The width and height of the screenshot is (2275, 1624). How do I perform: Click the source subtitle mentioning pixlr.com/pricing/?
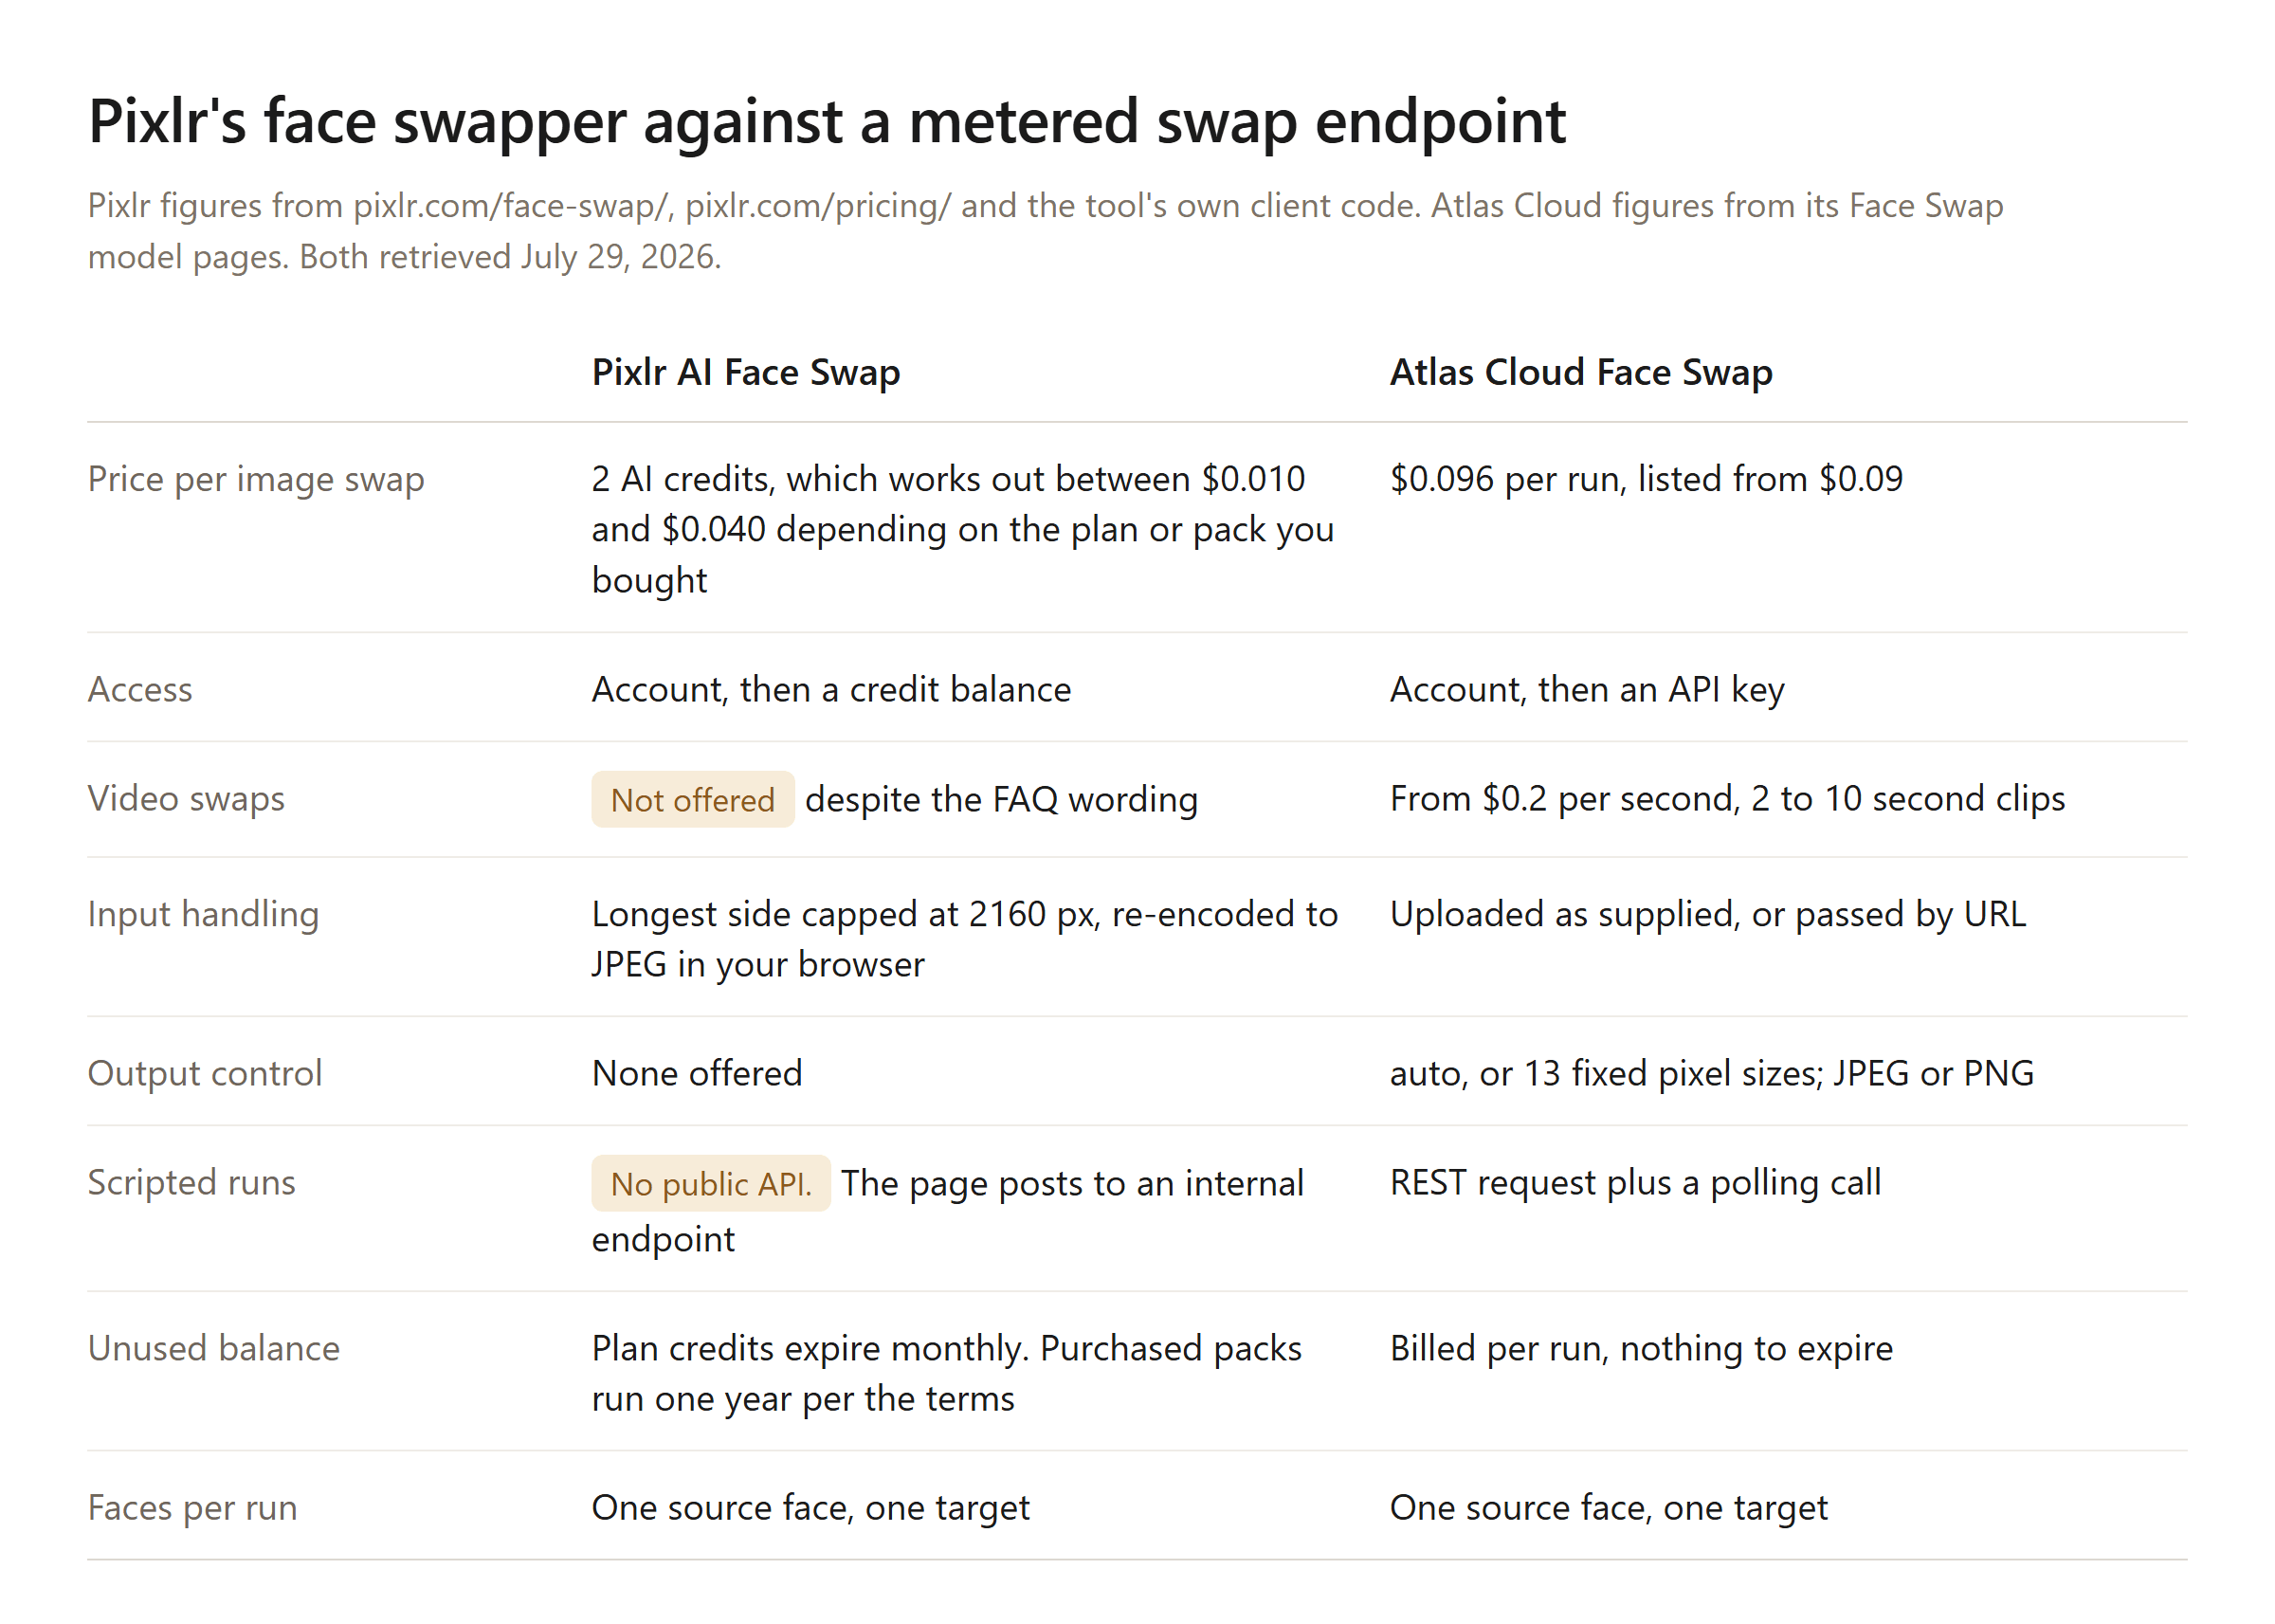click(1046, 231)
